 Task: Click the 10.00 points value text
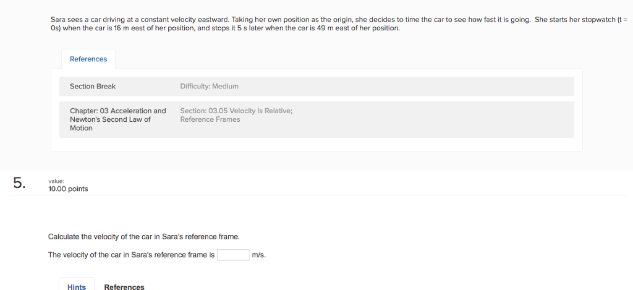[x=68, y=189]
